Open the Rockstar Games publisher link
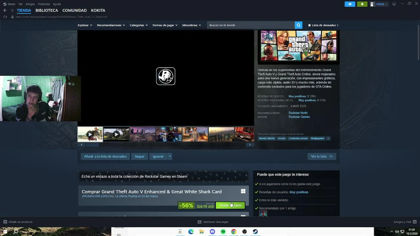The width and height of the screenshot is (420, 236). coord(299,117)
